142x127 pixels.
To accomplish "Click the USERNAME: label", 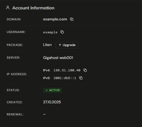I will 16,32.
